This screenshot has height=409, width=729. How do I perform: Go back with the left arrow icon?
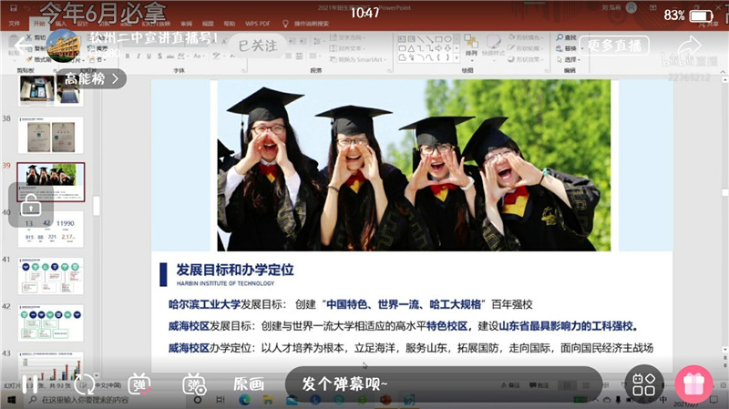[x=22, y=46]
